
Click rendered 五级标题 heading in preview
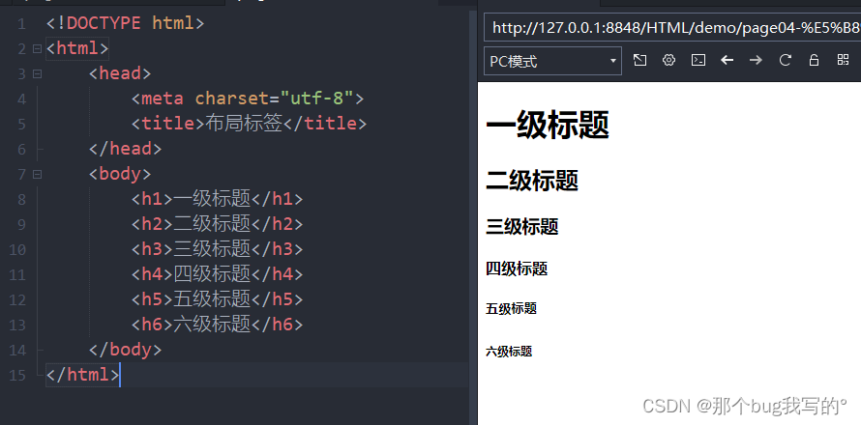[511, 309]
